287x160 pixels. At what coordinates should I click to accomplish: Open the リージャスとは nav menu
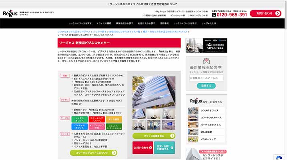pyautogui.click(x=209, y=24)
